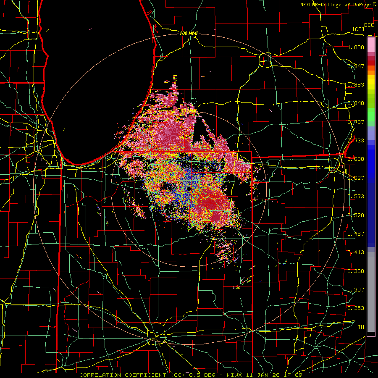Pick the bright green segment of the color bar

pyautogui.click(x=371, y=115)
